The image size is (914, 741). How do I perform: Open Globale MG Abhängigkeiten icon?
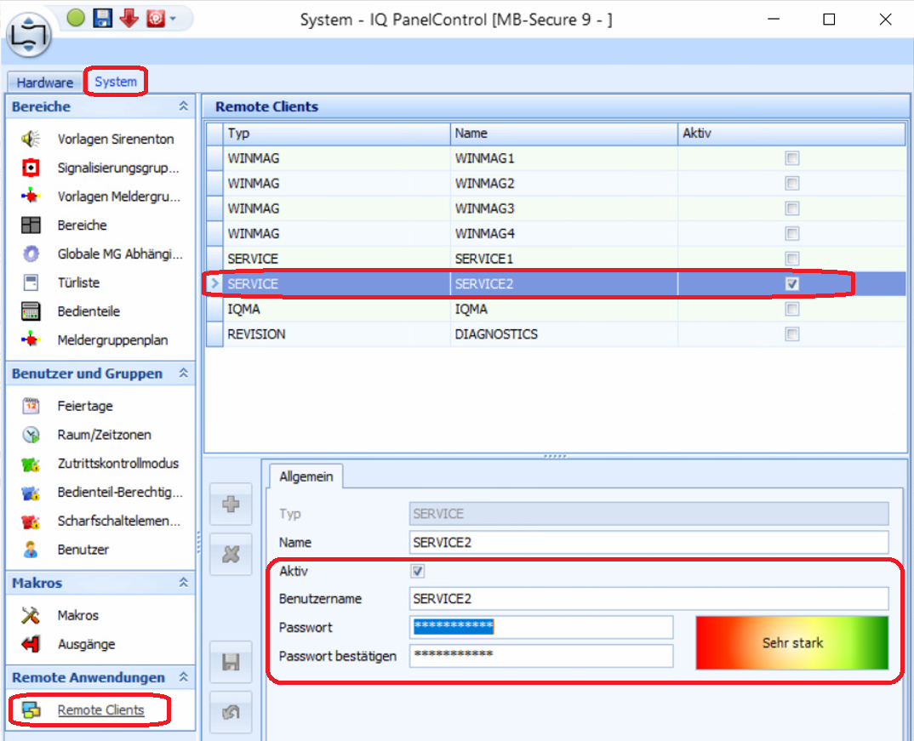point(31,254)
